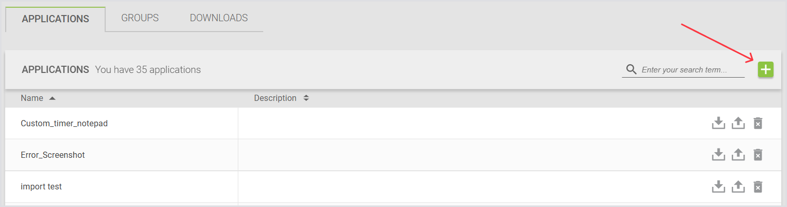Download the Custom_timer_notepad application
The width and height of the screenshot is (787, 207).
click(718, 123)
